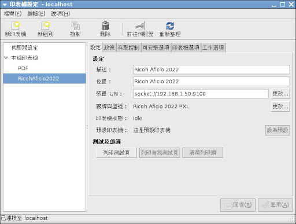This screenshot has width=296, height=224.
Task: Click the 列印自我測試頁 button
Action: (160, 153)
